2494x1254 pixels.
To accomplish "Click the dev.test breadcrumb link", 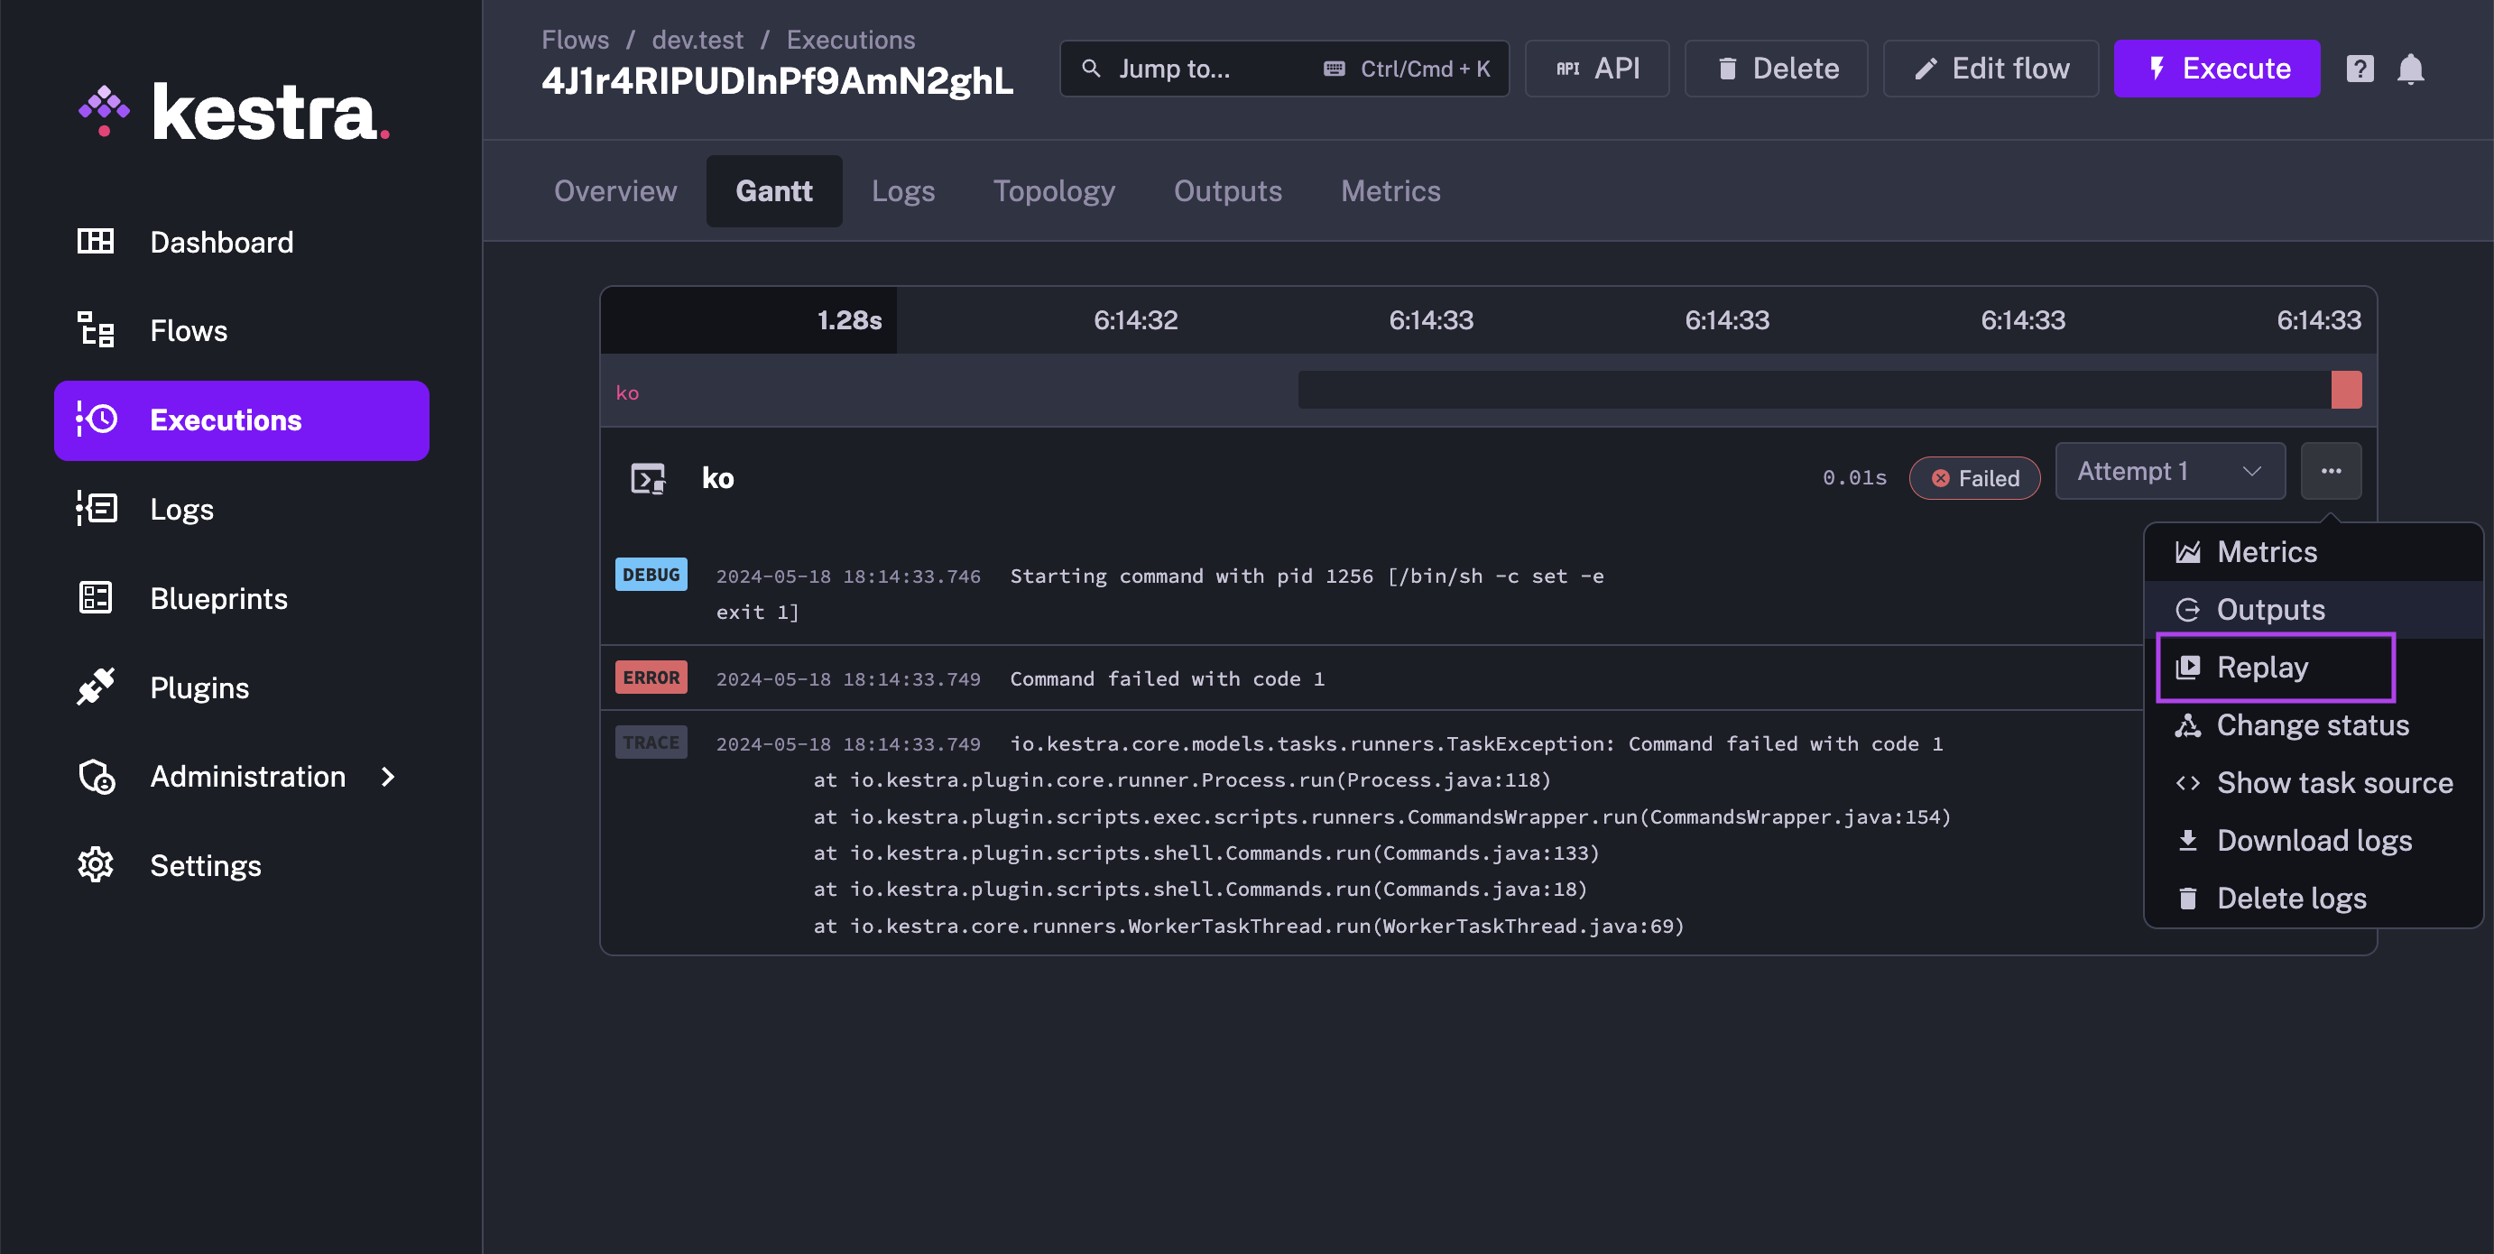I will [x=697, y=40].
